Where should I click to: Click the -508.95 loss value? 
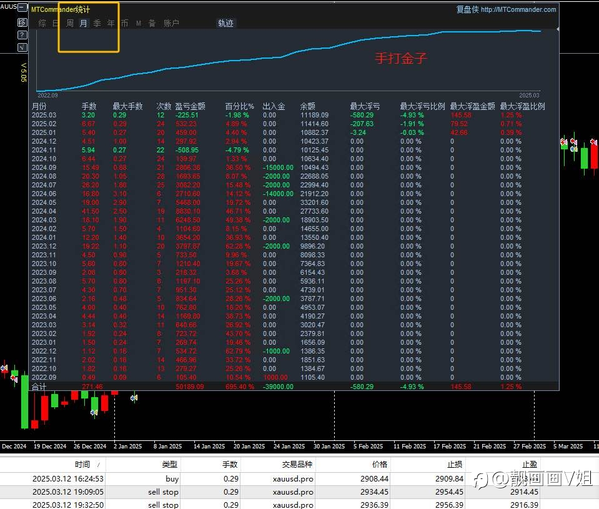click(187, 151)
